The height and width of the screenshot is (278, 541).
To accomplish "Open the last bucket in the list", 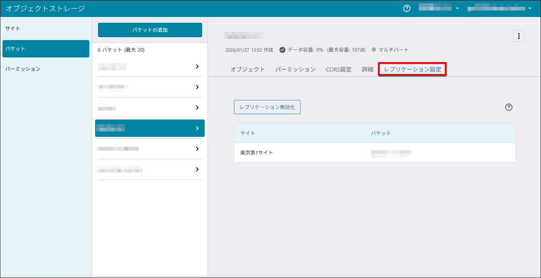I will [x=197, y=169].
